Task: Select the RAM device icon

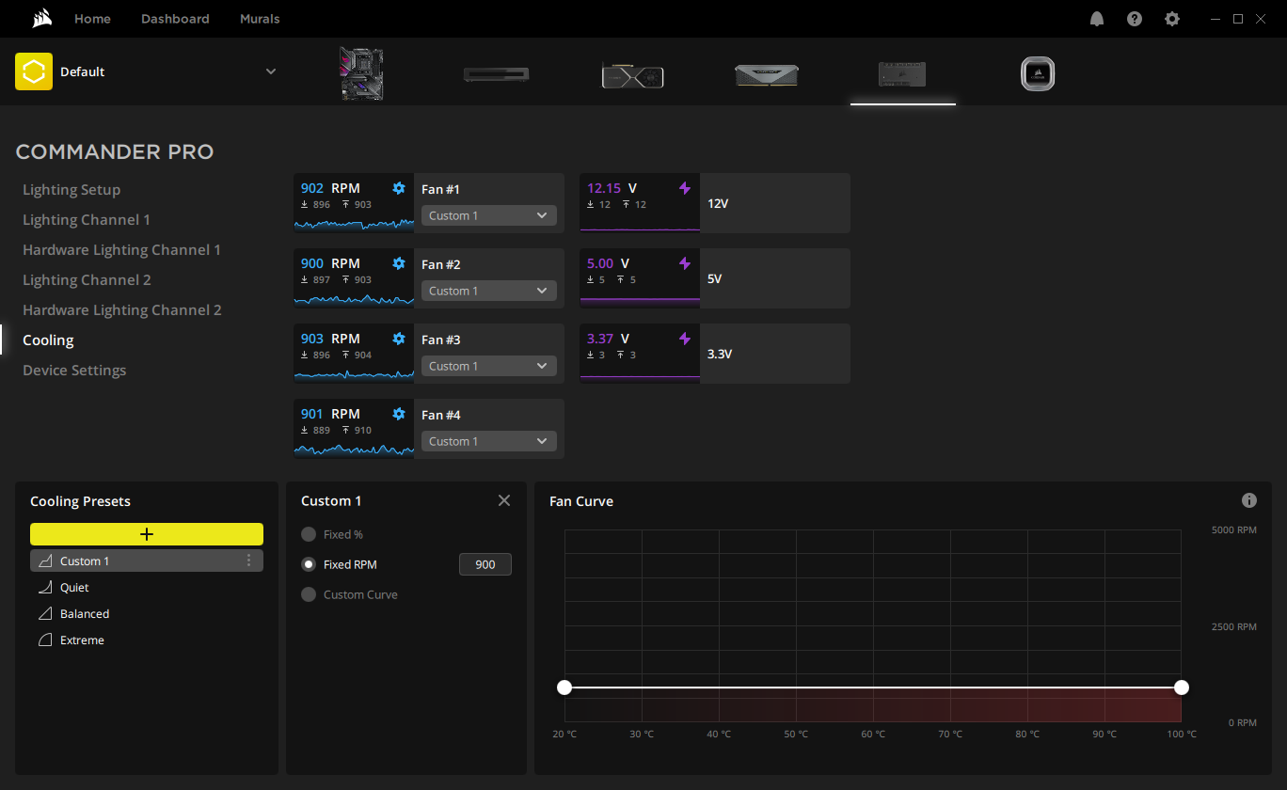Action: click(x=766, y=74)
